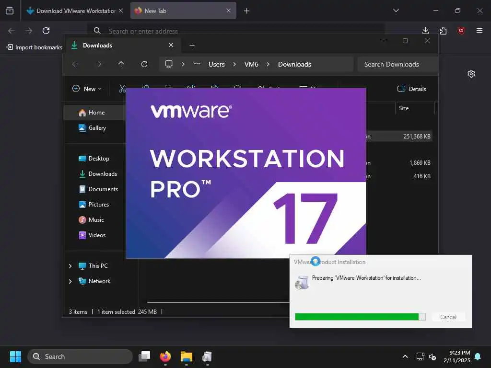Screen dimensions: 491x368
Task: Click the installation progress bar
Action: coord(360,317)
